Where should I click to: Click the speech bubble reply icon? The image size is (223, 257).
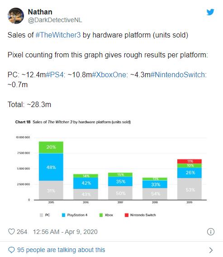[11, 250]
